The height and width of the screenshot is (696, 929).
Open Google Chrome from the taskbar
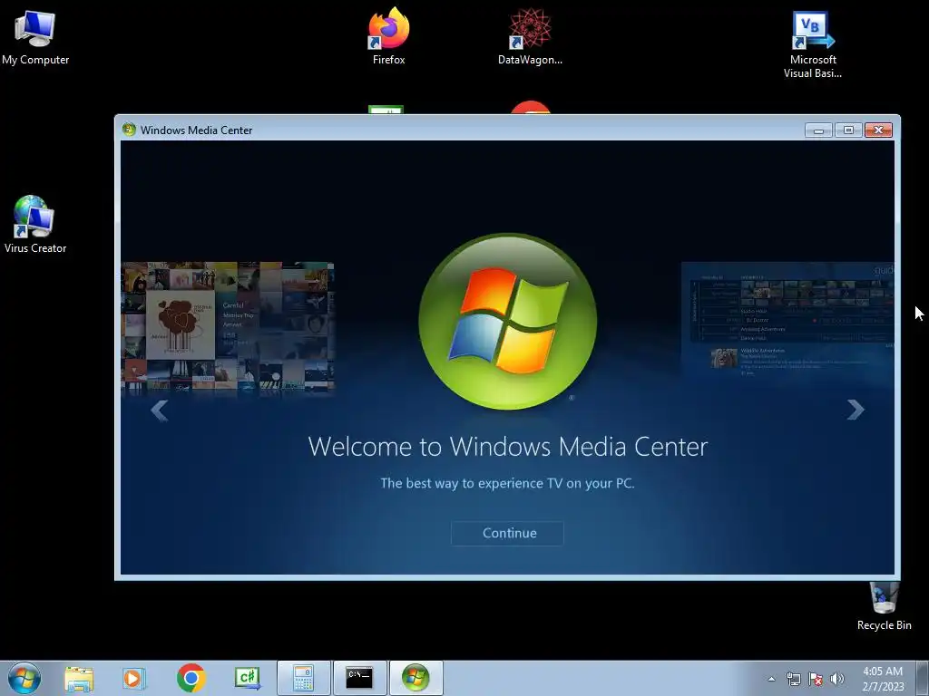coord(191,678)
